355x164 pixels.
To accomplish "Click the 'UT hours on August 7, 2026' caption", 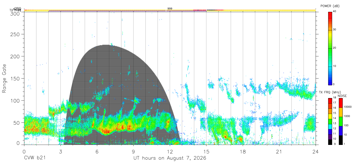I will coord(170,158).
